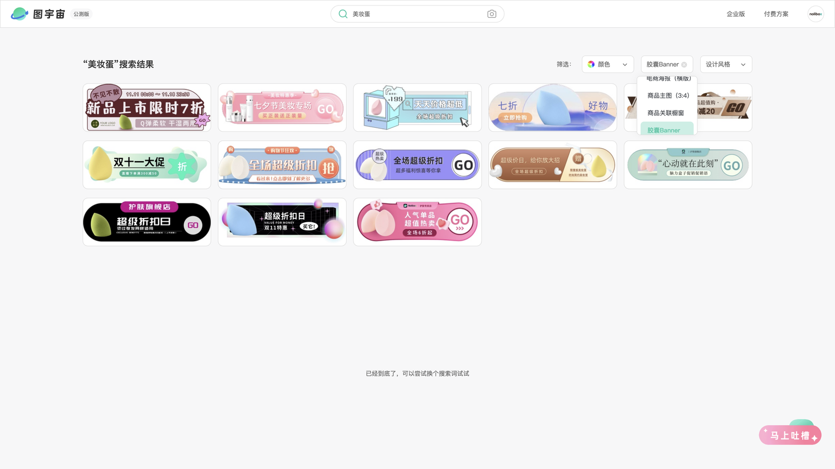The image size is (835, 469).
Task: Open 超级价日，给你放大招 banner
Action: 553,164
